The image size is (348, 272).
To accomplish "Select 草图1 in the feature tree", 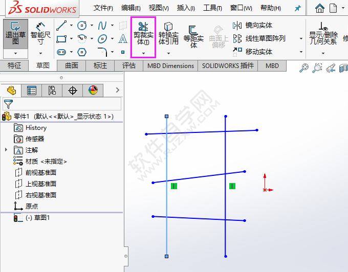I will (32, 218).
